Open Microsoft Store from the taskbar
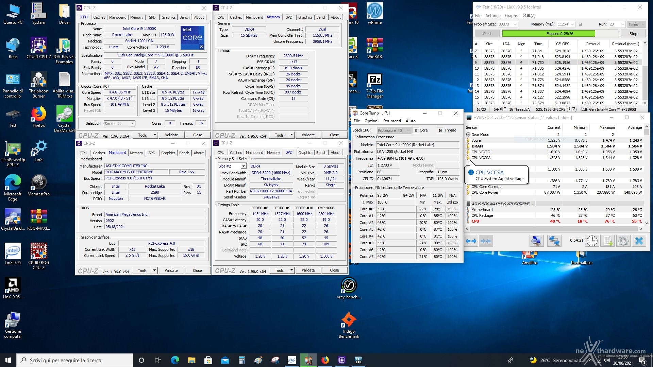The width and height of the screenshot is (653, 367). coord(208,360)
